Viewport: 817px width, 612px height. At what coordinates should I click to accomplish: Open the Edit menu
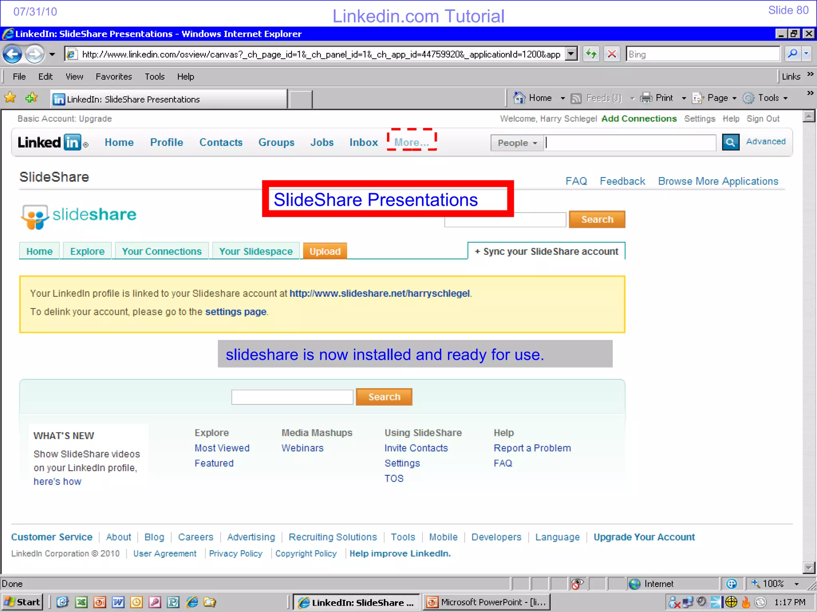point(45,76)
